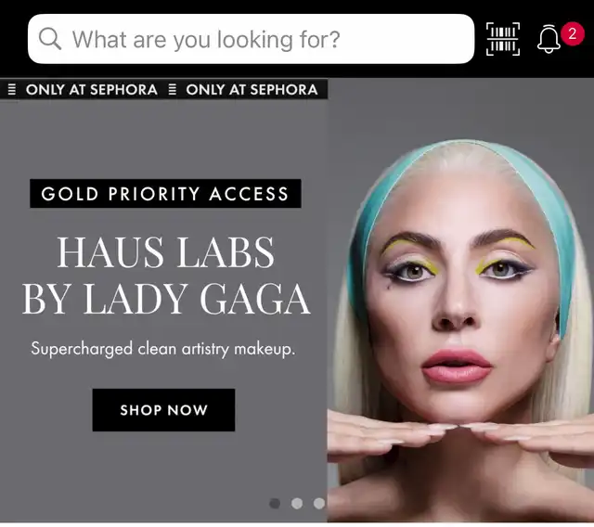Viewport: 594px width, 527px height.
Task: Tap the hands beneath the chin in the photo
Action: [460, 435]
